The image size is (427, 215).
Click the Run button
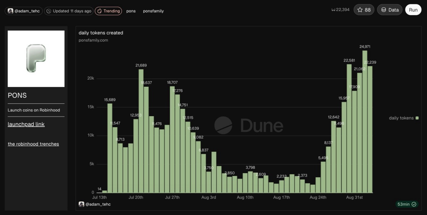tap(413, 10)
